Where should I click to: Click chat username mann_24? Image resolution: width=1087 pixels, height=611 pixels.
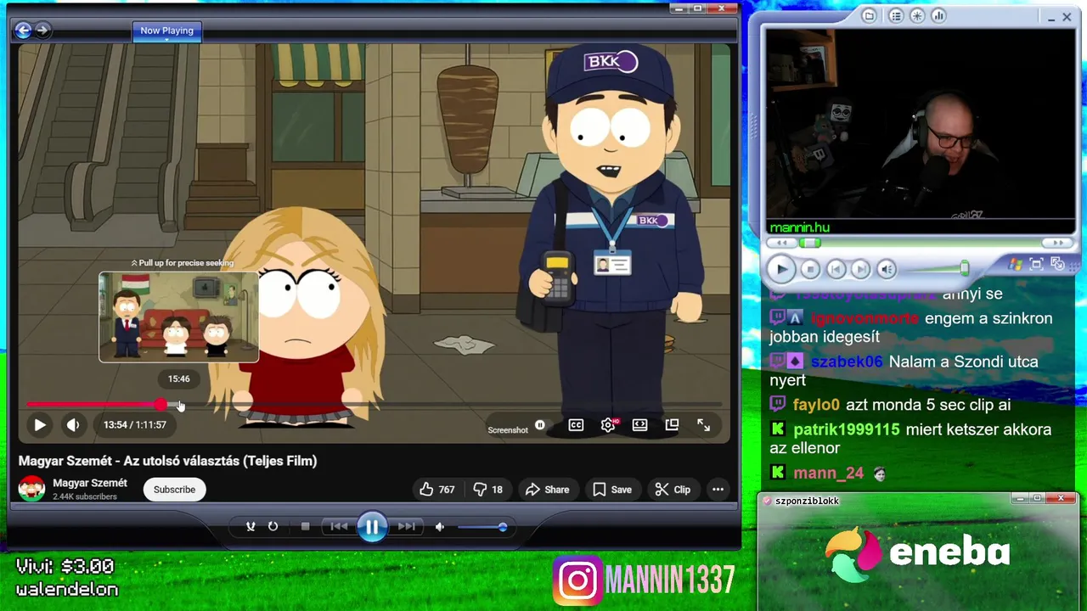coord(829,473)
